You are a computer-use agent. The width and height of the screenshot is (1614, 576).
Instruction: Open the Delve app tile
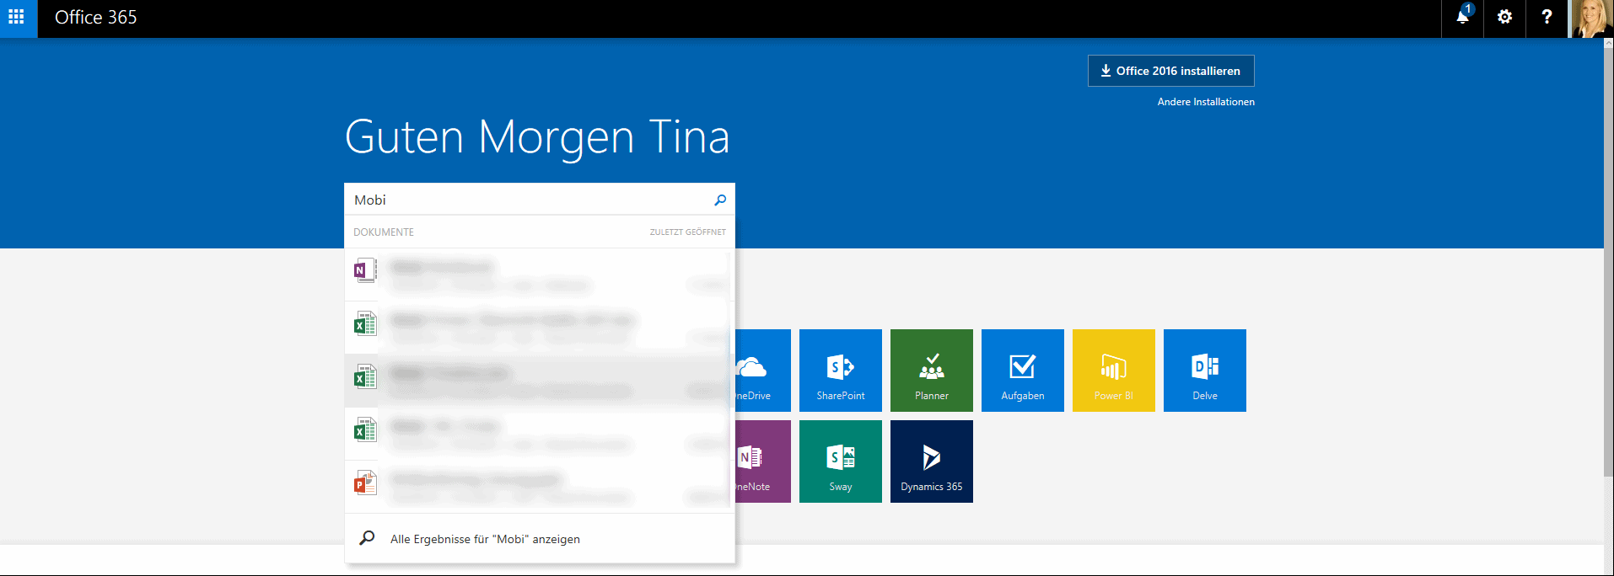[1205, 371]
